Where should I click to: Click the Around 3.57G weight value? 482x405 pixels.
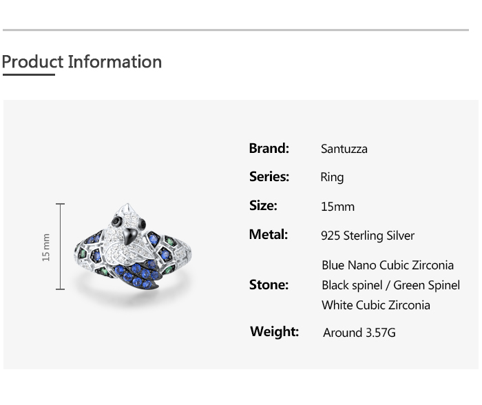(359, 333)
